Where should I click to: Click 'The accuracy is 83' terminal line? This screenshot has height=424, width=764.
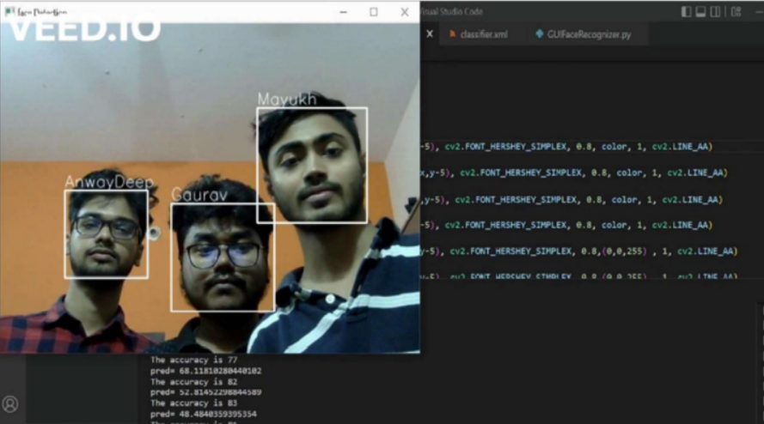coord(194,403)
